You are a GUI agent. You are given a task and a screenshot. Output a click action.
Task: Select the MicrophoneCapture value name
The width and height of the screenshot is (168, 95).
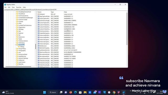coord(45,54)
